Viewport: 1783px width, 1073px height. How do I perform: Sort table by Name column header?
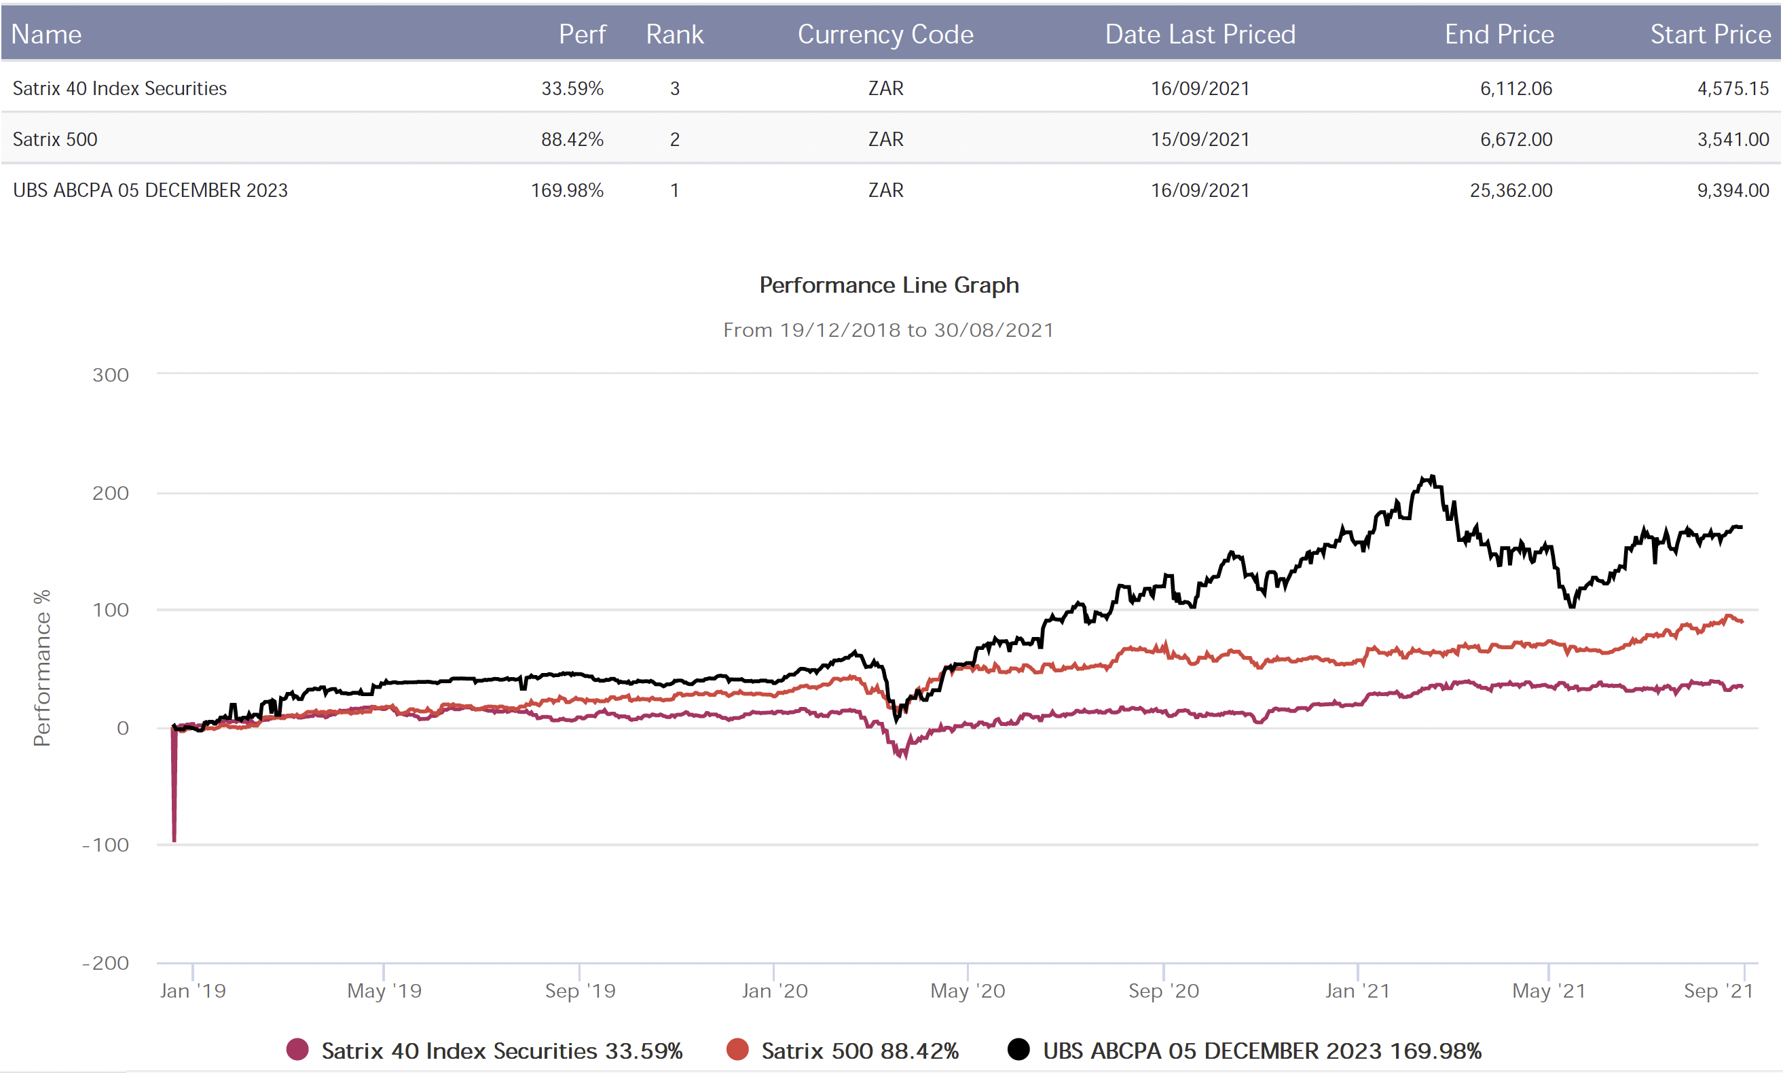coord(46,34)
